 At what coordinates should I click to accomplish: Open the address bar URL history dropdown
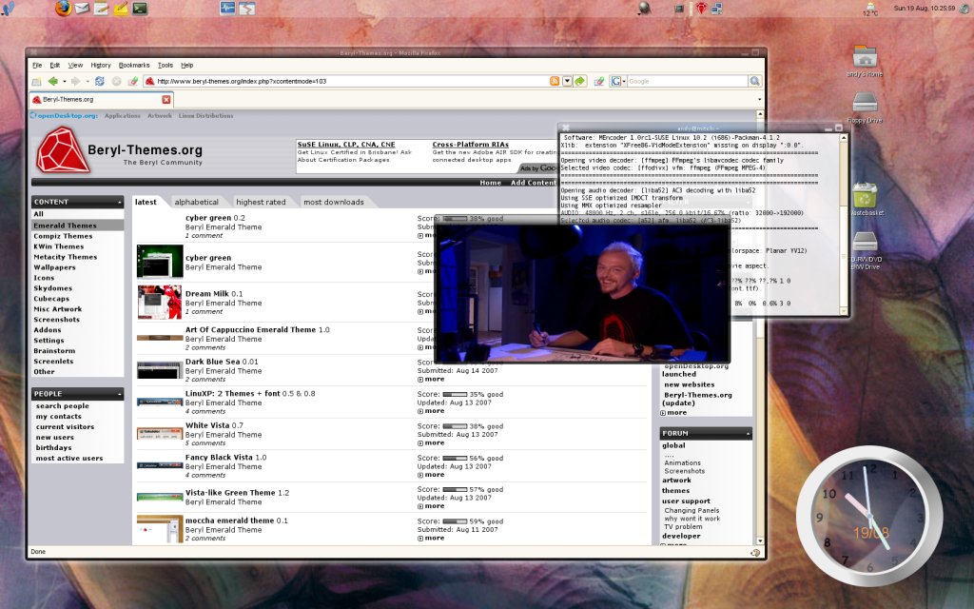click(567, 82)
